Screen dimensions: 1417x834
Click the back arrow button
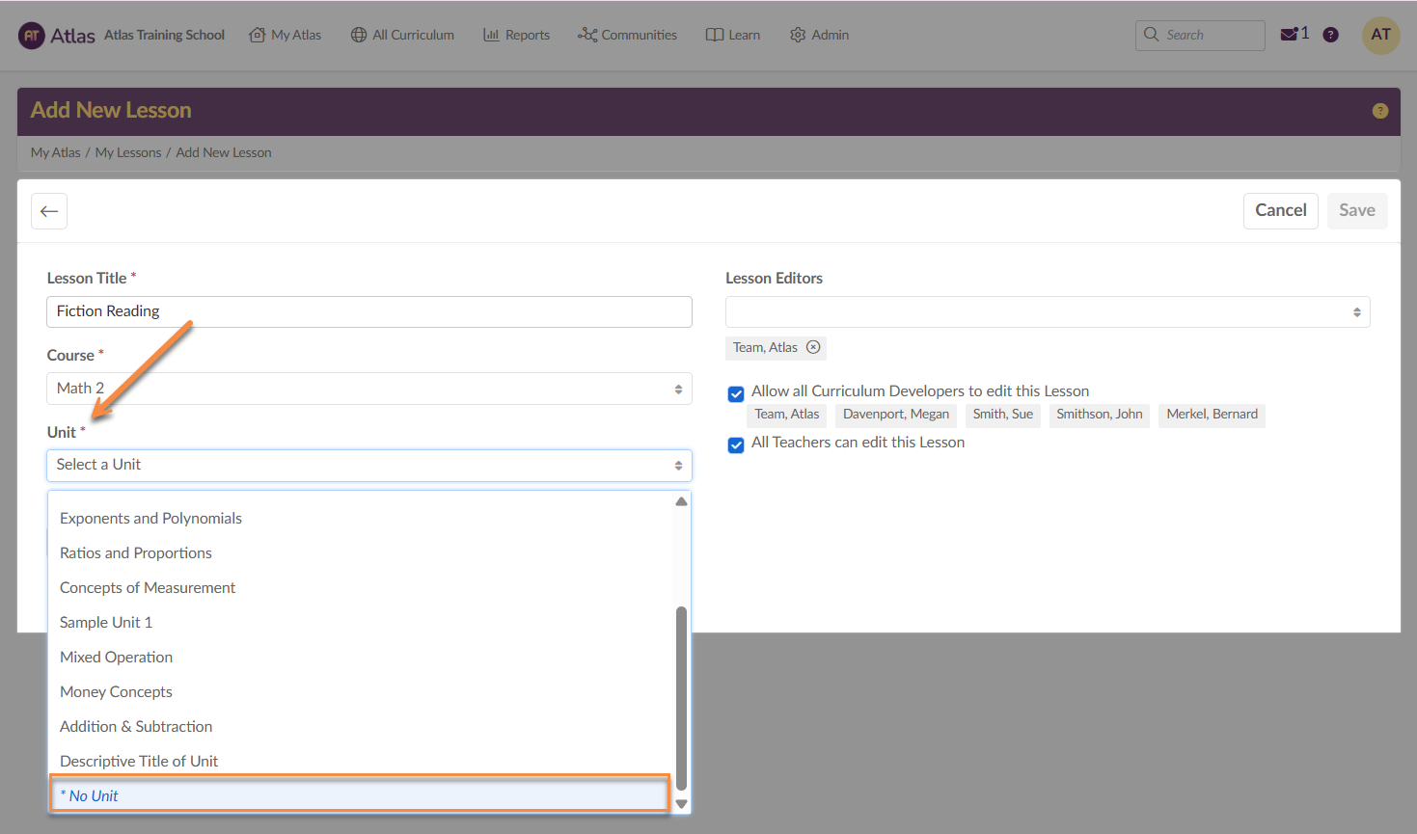click(49, 211)
